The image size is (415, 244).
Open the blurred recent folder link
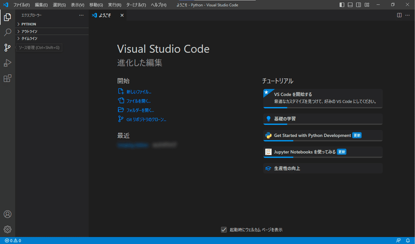tap(133, 145)
